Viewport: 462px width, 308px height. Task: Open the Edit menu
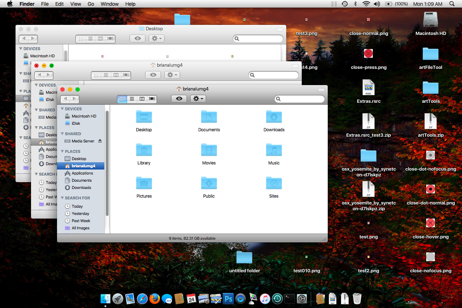(x=60, y=4)
